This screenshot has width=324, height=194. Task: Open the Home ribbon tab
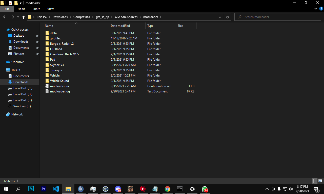tap(22, 9)
